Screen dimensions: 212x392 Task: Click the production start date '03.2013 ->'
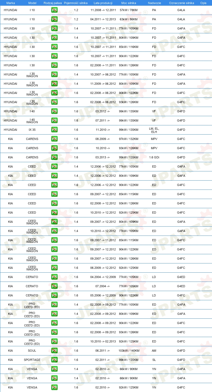102,157
